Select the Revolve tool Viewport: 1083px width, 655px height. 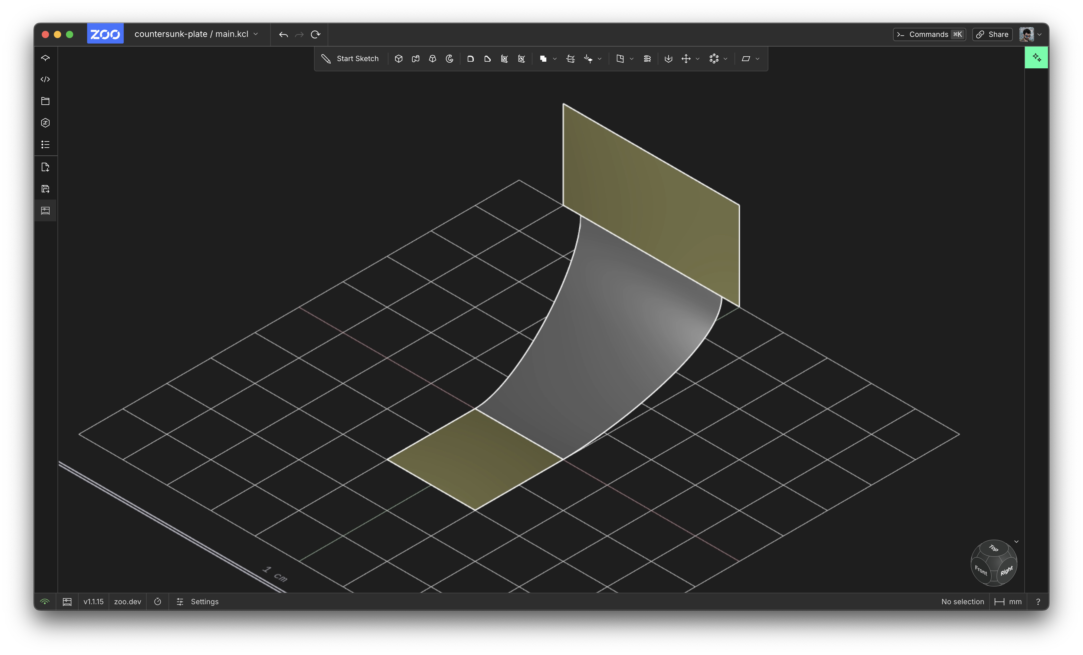coord(449,58)
